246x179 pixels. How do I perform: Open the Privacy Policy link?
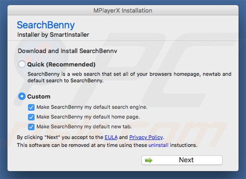point(146,137)
